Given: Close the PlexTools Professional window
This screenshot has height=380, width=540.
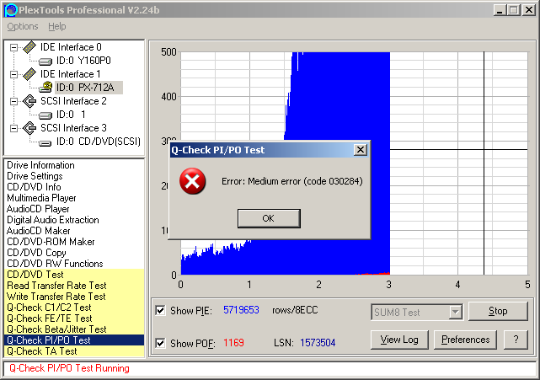Looking at the screenshot, I should (529, 10).
